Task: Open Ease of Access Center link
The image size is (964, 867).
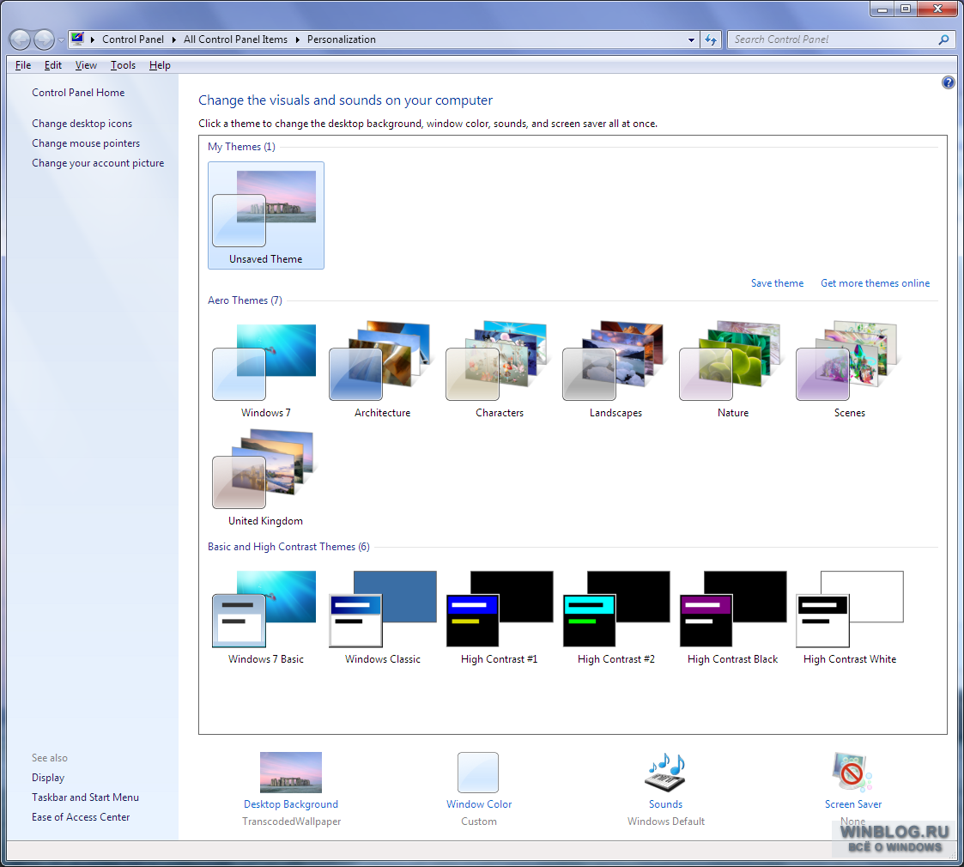Action: (x=81, y=816)
